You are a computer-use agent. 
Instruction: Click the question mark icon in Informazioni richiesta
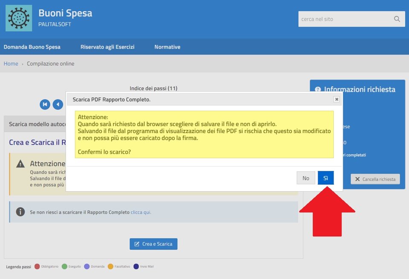coord(317,89)
